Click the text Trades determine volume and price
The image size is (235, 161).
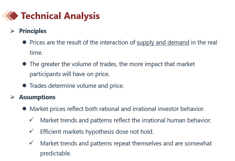point(77,86)
